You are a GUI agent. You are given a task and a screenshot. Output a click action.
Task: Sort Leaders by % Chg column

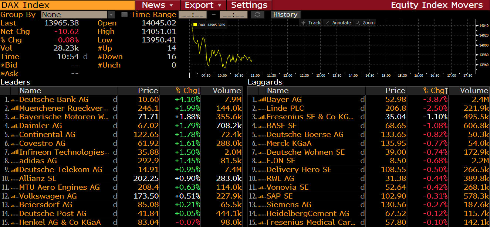[188, 90]
